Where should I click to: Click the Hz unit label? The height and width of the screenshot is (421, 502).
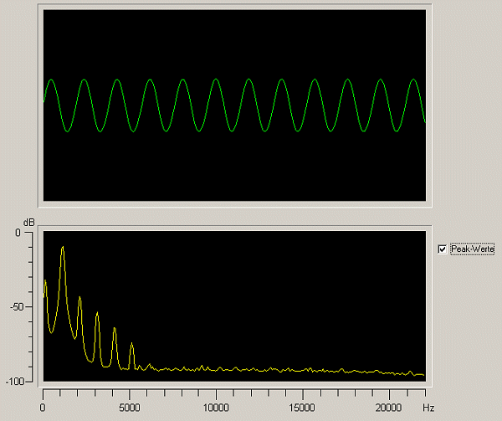(x=428, y=408)
